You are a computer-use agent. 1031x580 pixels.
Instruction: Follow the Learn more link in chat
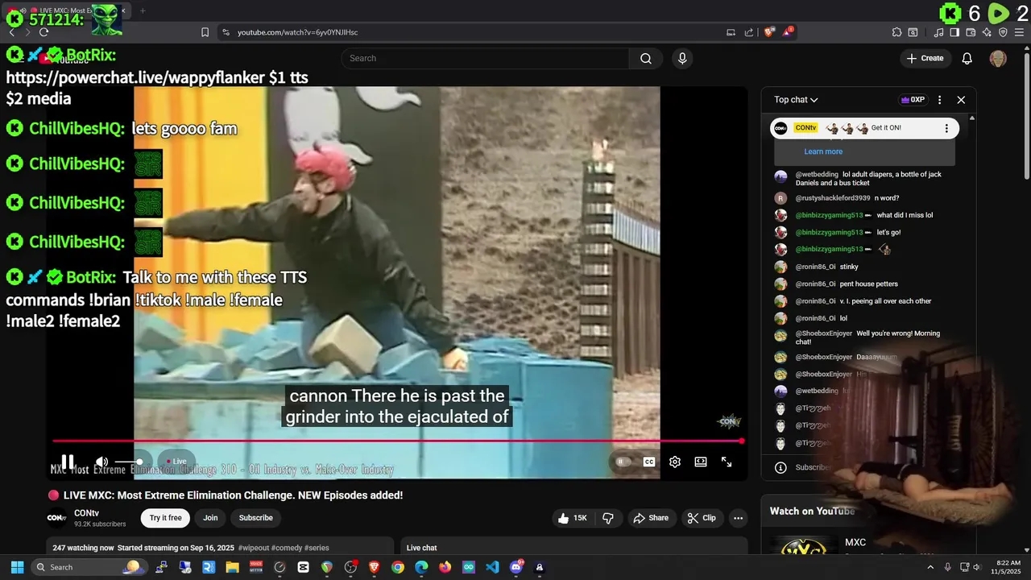click(823, 151)
